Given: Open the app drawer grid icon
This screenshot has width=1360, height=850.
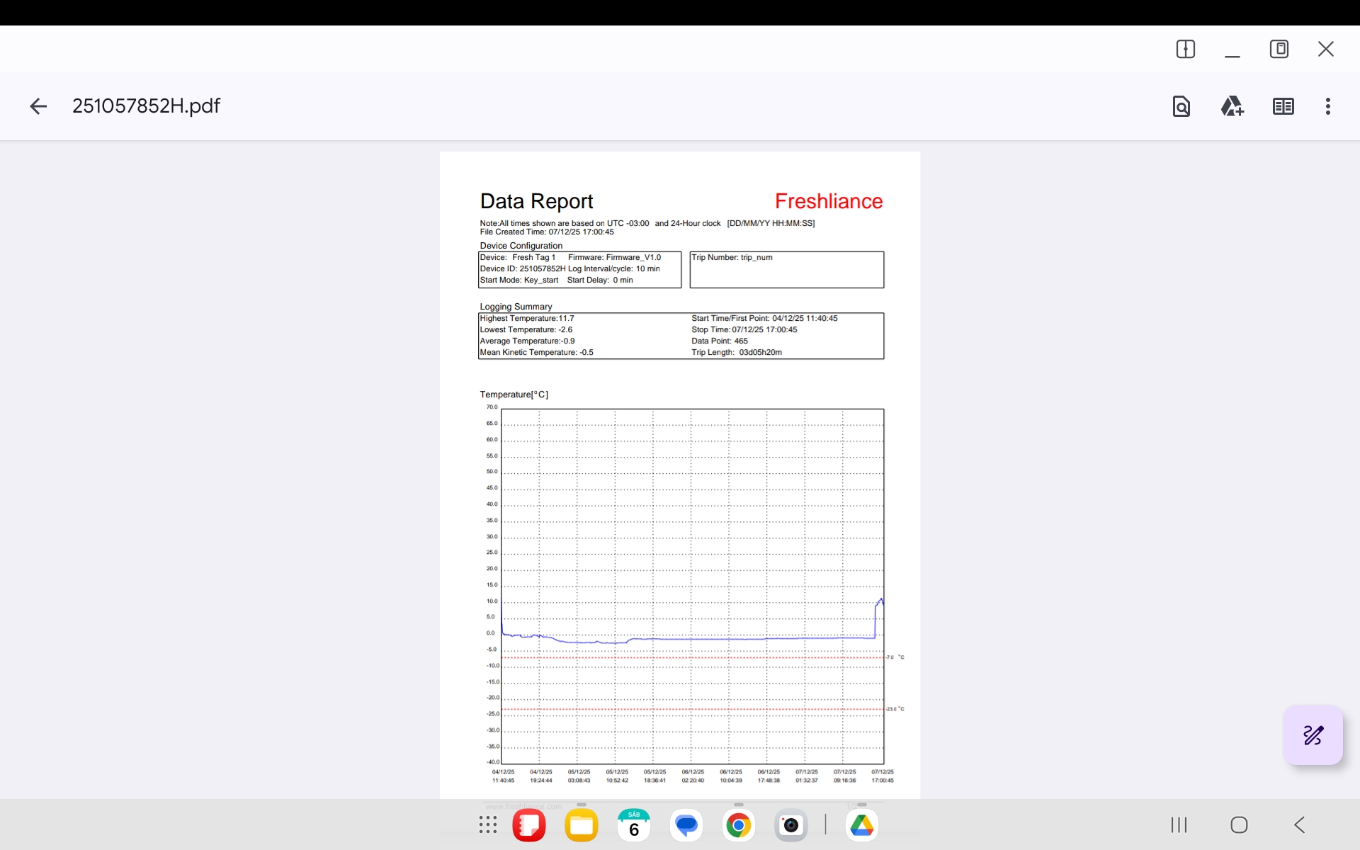Looking at the screenshot, I should pos(488,824).
